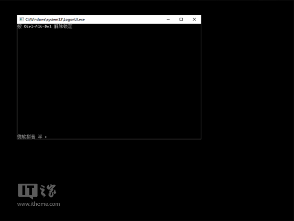The image size is (294, 221).
Task: Click the IME status line '微软拼音 半 :'
Action: point(32,137)
